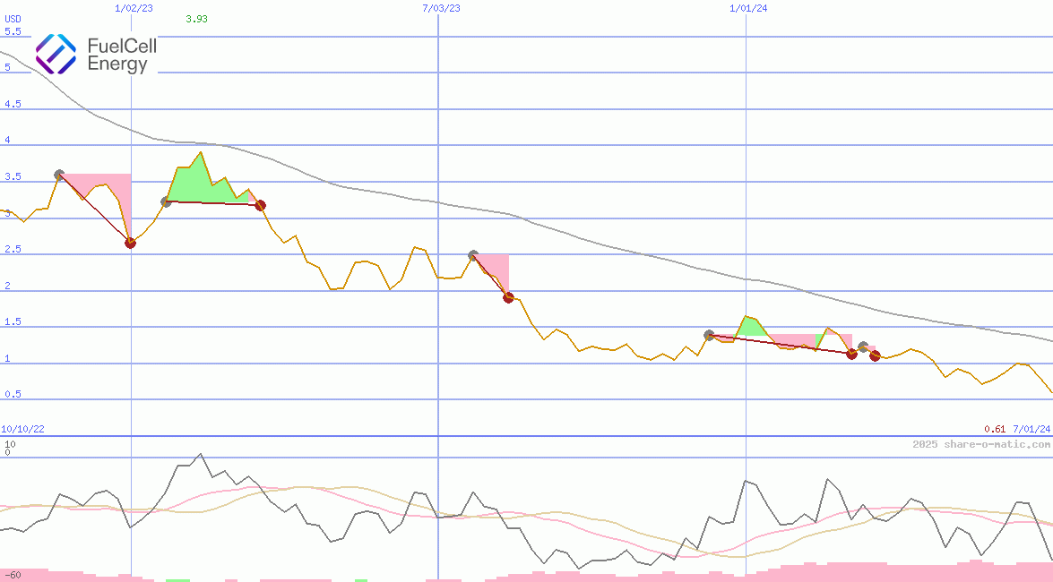This screenshot has height=582, width=1053.
Task: Click the 1/02/23 date label
Action: tap(134, 8)
